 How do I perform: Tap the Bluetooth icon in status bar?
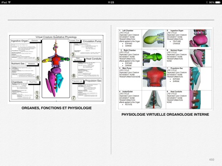click(207, 2)
